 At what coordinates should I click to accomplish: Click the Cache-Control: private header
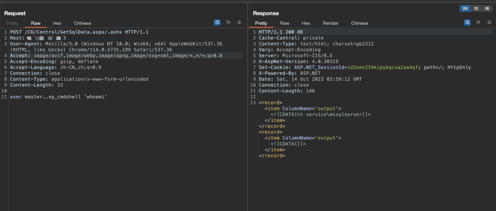[291, 38]
